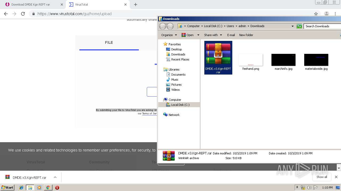This screenshot has height=191, width=341.
Task: Open a new browser tab
Action: (136, 5)
